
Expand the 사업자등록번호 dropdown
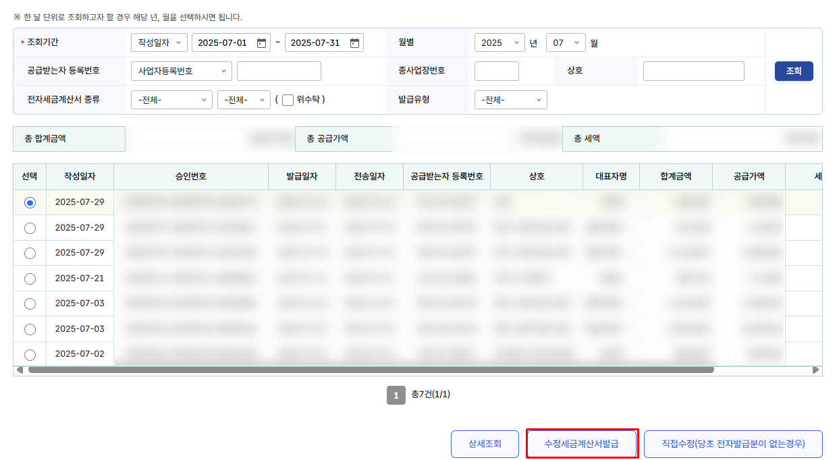(182, 71)
